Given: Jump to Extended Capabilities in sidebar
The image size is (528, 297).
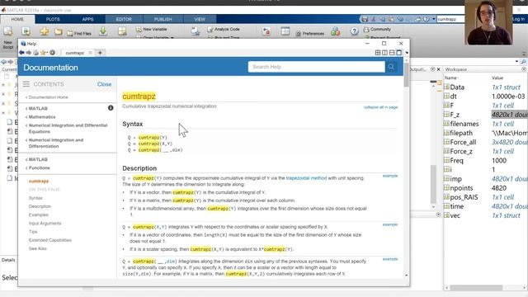Looking at the screenshot, I should tap(49, 240).
